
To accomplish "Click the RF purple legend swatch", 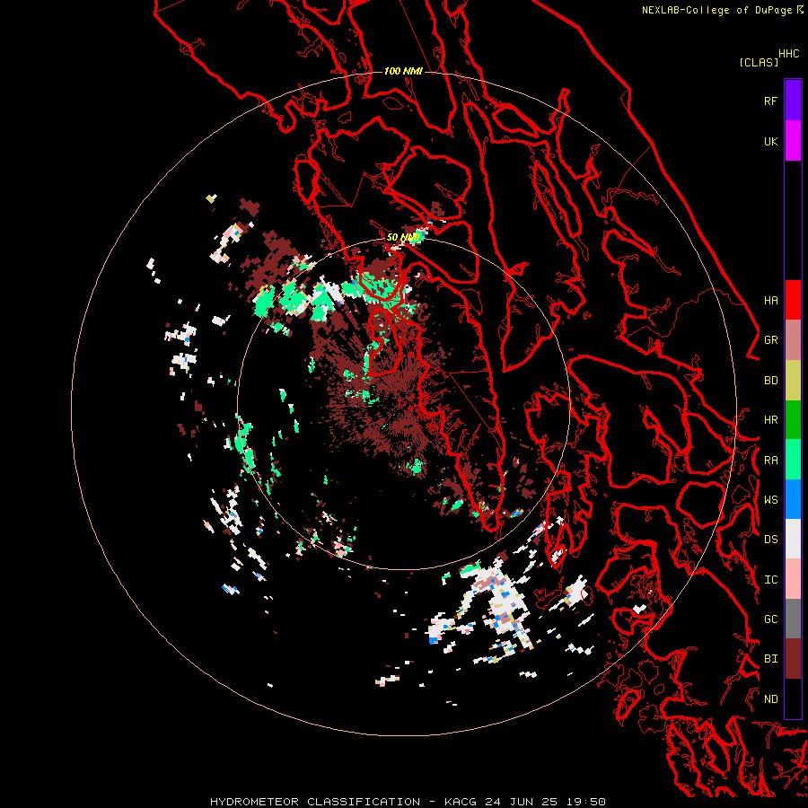I will 793,101.
